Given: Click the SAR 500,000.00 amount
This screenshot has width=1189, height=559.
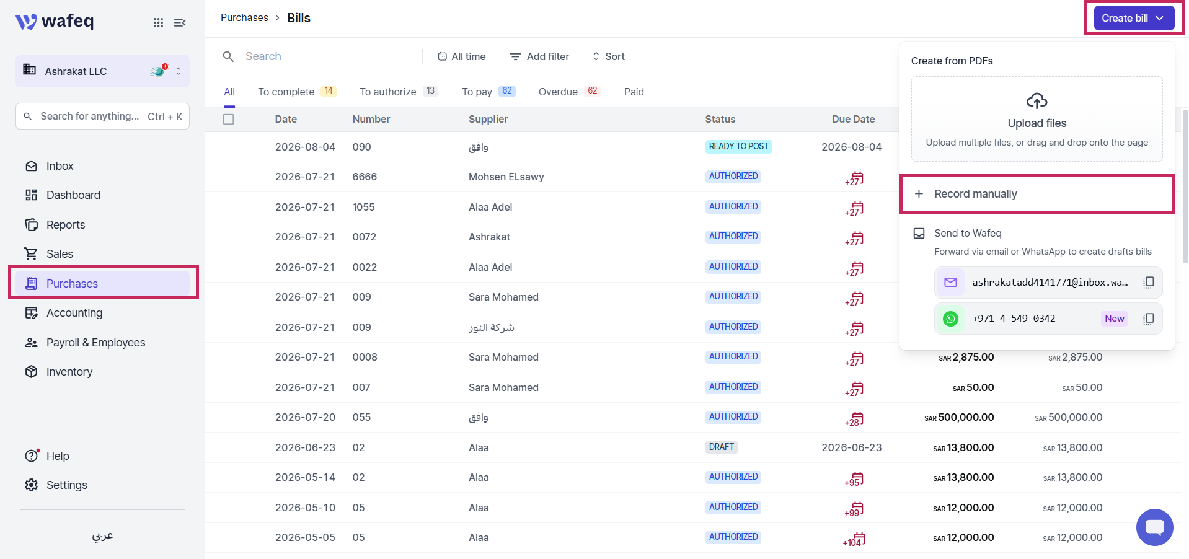Looking at the screenshot, I should pos(959,418).
